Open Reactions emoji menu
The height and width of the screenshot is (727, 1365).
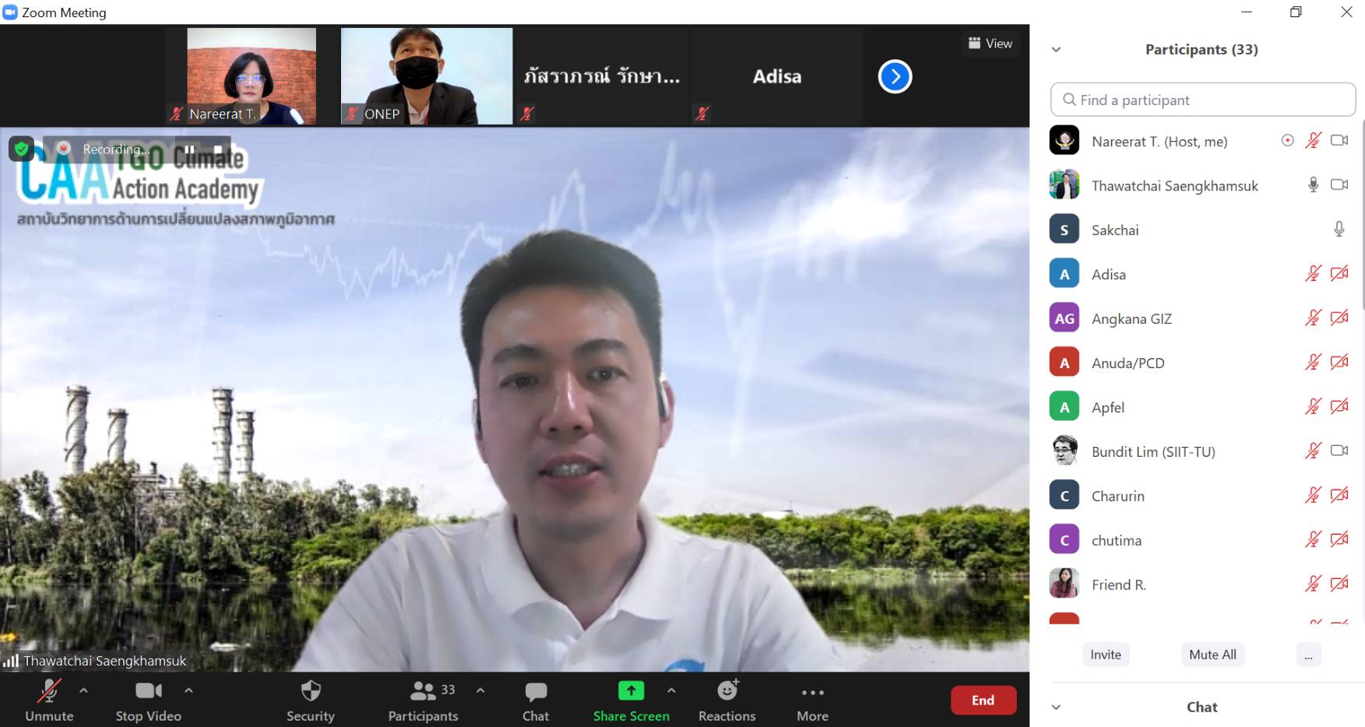(726, 691)
